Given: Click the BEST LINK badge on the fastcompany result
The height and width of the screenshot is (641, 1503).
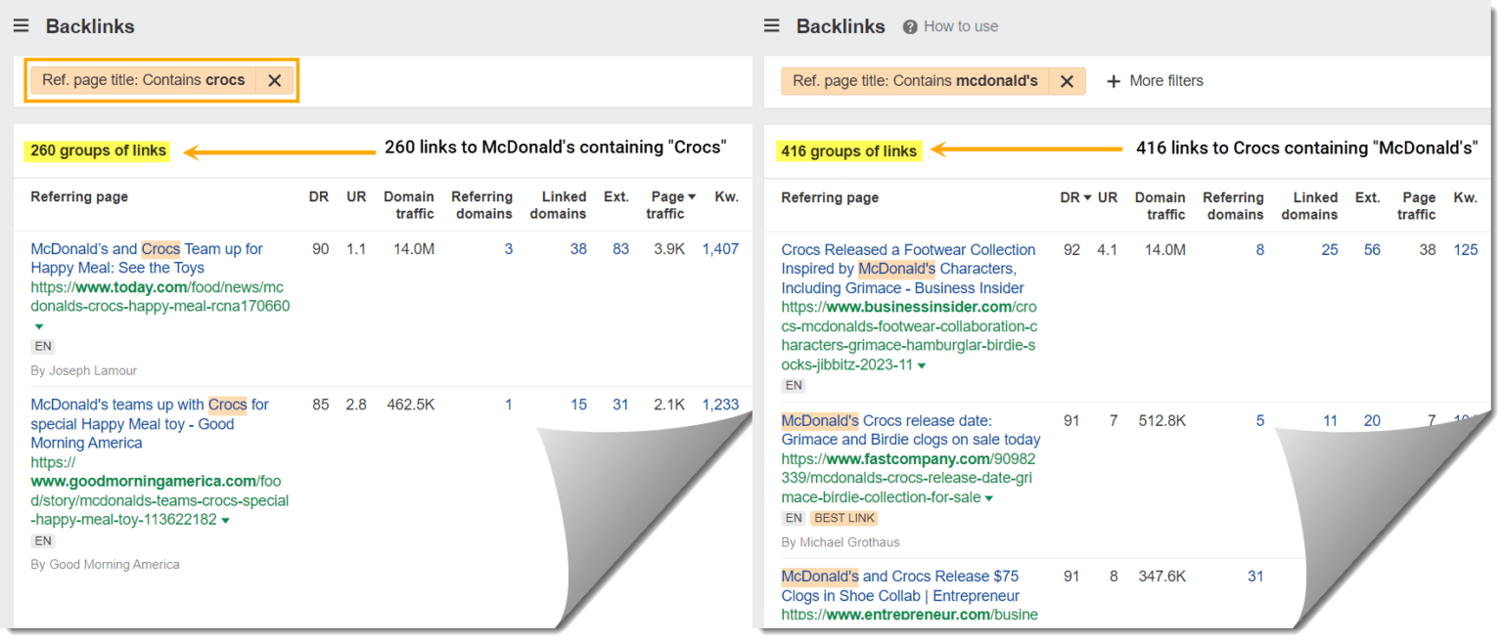Looking at the screenshot, I should [843, 518].
